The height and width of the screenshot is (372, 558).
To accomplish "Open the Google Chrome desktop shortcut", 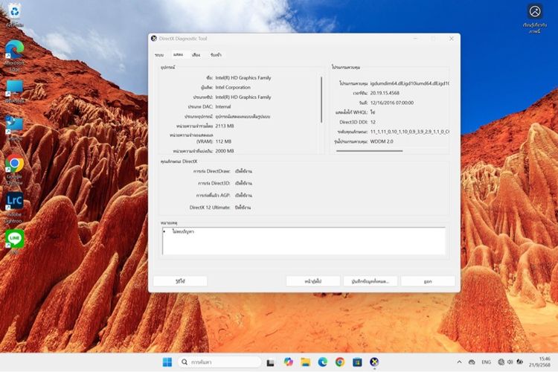I will point(14,164).
